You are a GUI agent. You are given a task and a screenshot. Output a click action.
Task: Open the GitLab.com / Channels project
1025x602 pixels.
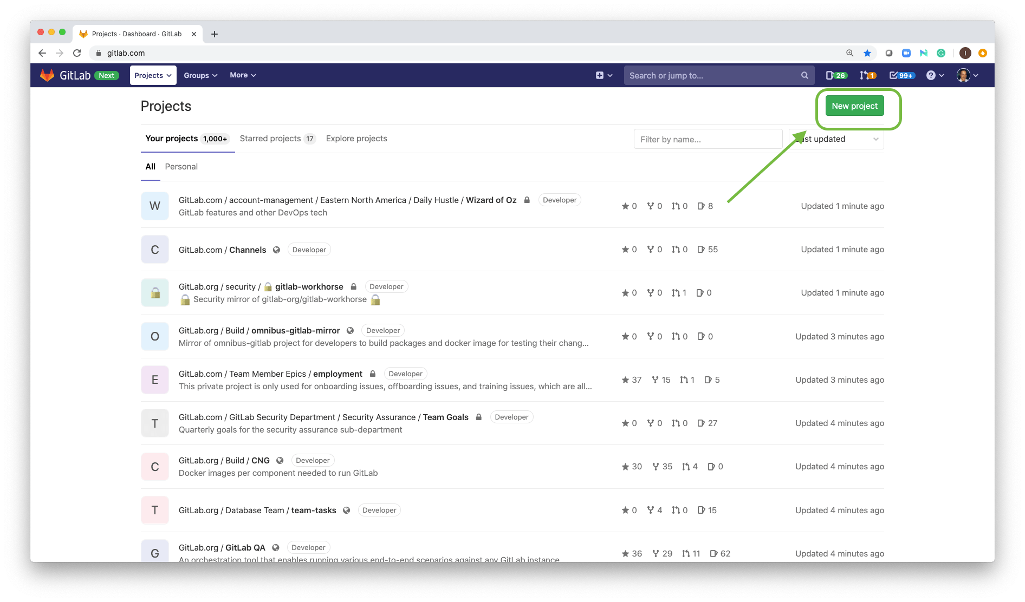coord(222,250)
